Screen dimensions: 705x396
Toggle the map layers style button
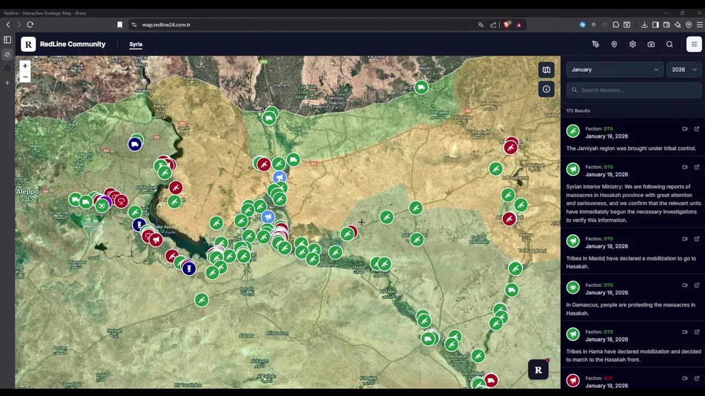pyautogui.click(x=546, y=70)
